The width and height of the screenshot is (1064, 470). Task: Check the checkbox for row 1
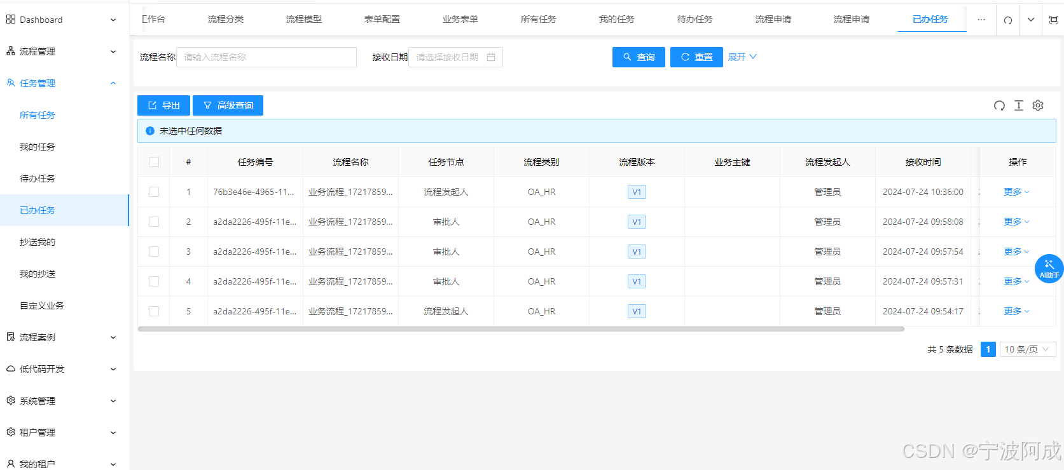[154, 192]
